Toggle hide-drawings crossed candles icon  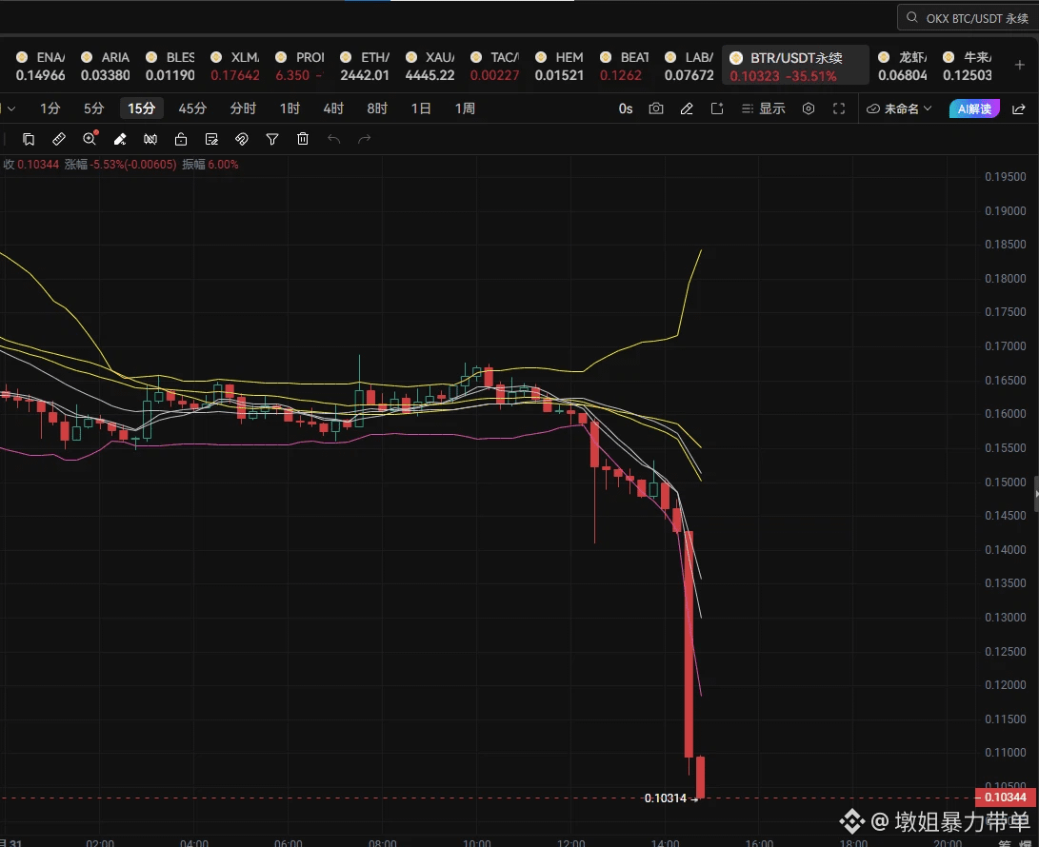[x=150, y=139]
